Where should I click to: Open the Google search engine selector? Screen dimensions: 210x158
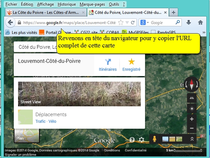(x=144, y=22)
